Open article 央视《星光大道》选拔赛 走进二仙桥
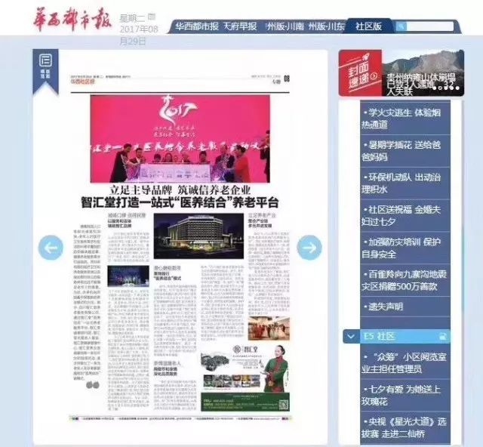 405,428
